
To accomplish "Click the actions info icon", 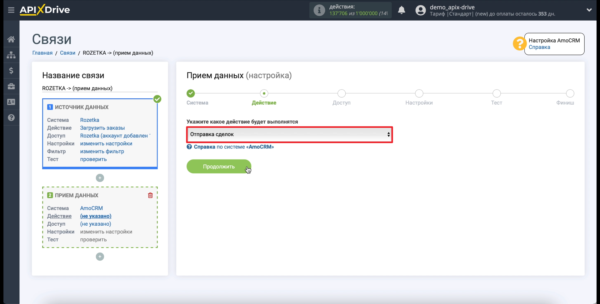I will click(x=319, y=10).
